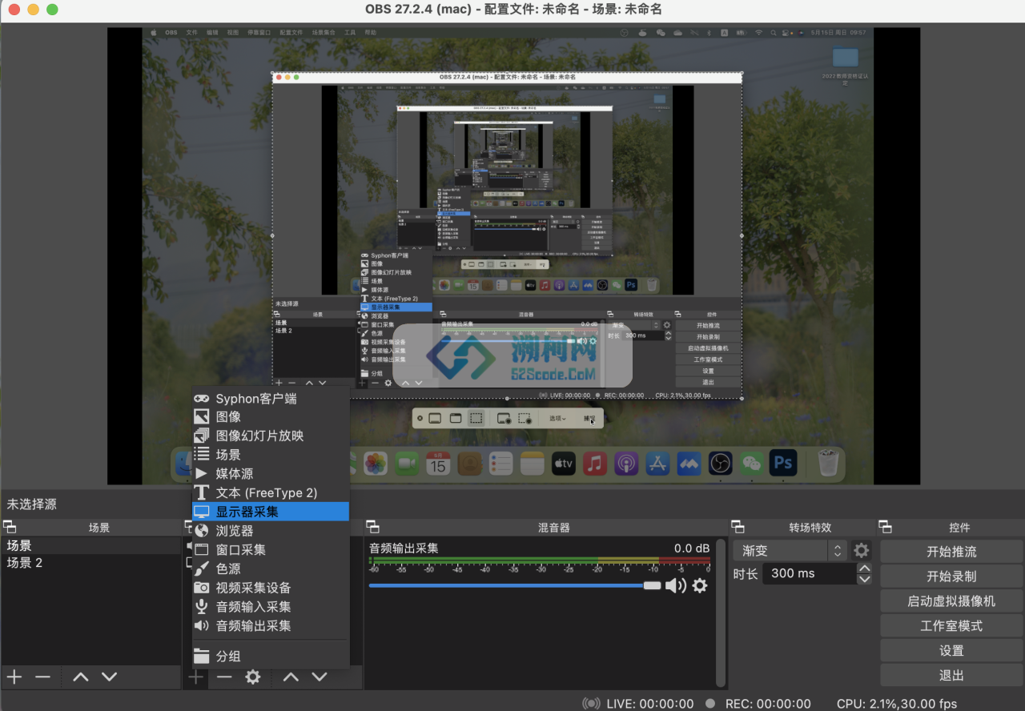Click the Calendar icon in the large previewed dock
1025x711 pixels.
[437, 463]
